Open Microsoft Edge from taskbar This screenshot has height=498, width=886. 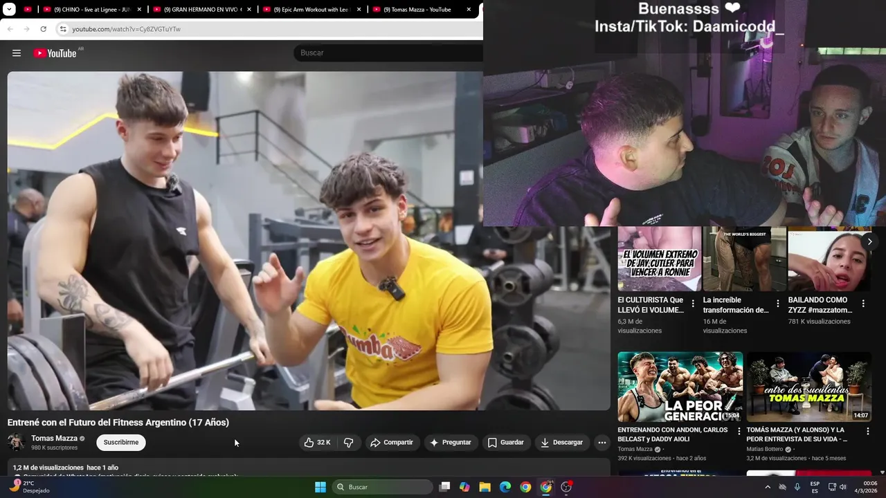tap(505, 487)
